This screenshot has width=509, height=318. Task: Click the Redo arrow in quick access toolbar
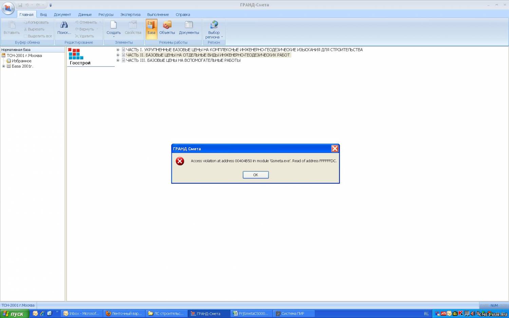38,5
